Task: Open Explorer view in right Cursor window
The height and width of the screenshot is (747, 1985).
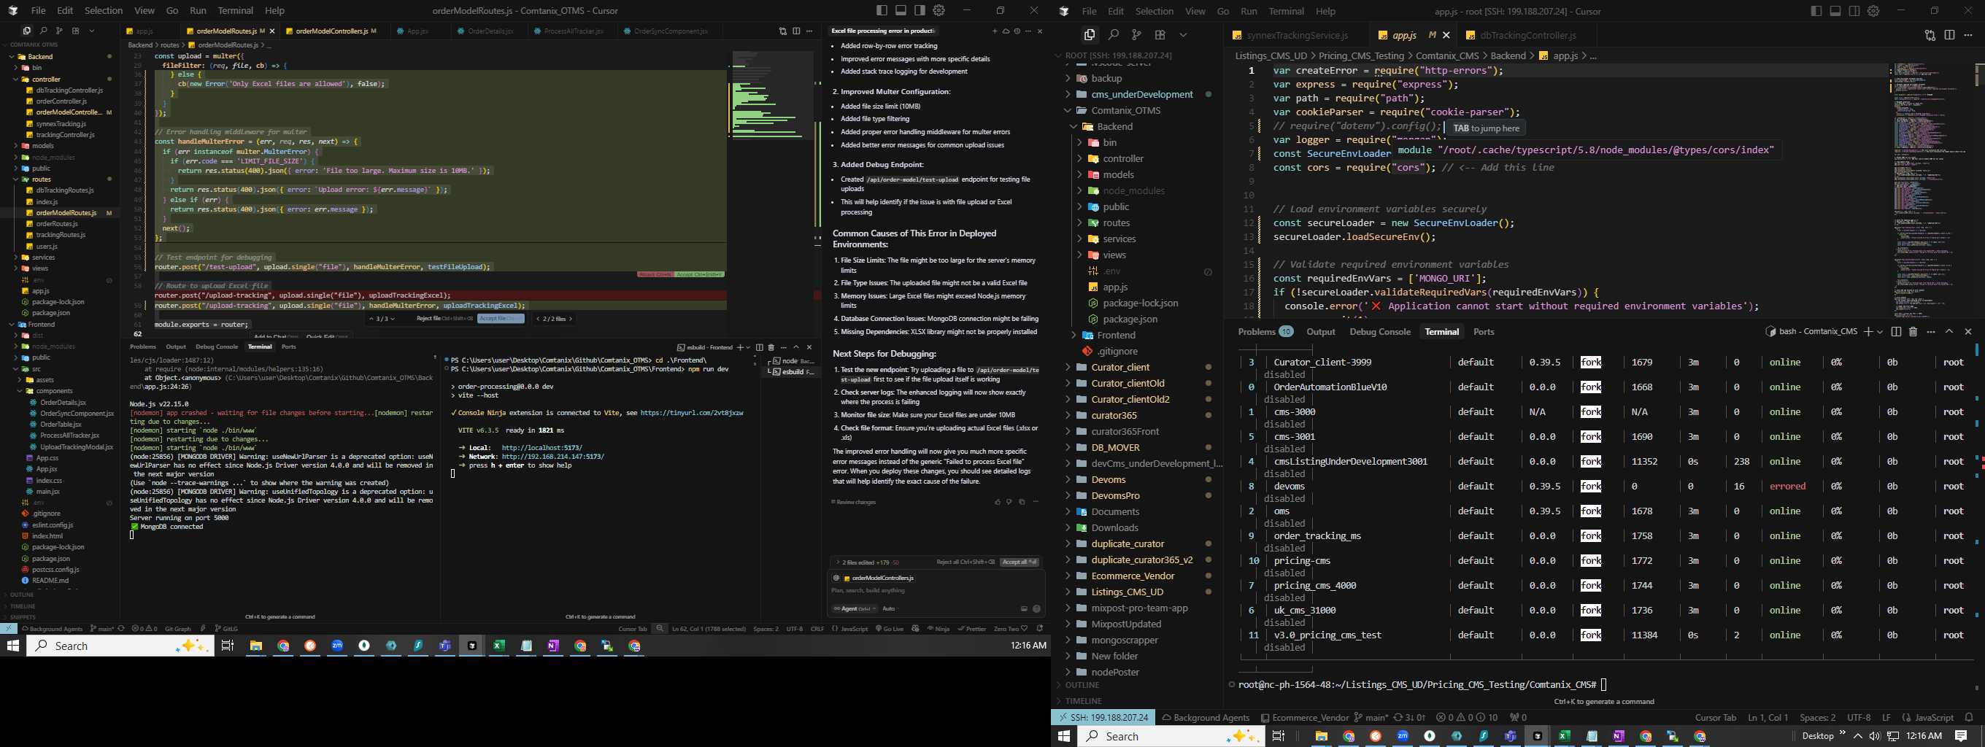Action: pos(1089,35)
